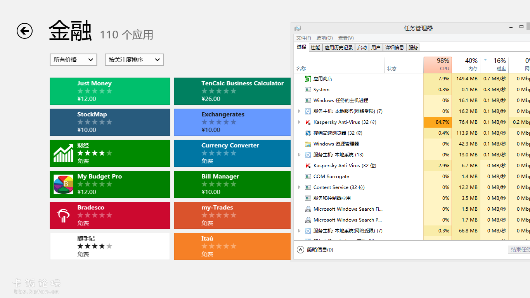Switch to the 应用历史记录 tab
Screen dimensions: 530x298
(x=339, y=47)
